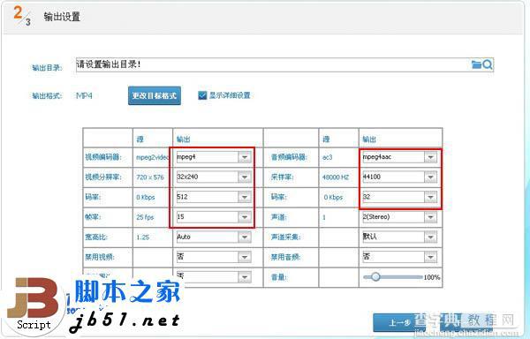Click the 视频编码器 row label

(103, 157)
